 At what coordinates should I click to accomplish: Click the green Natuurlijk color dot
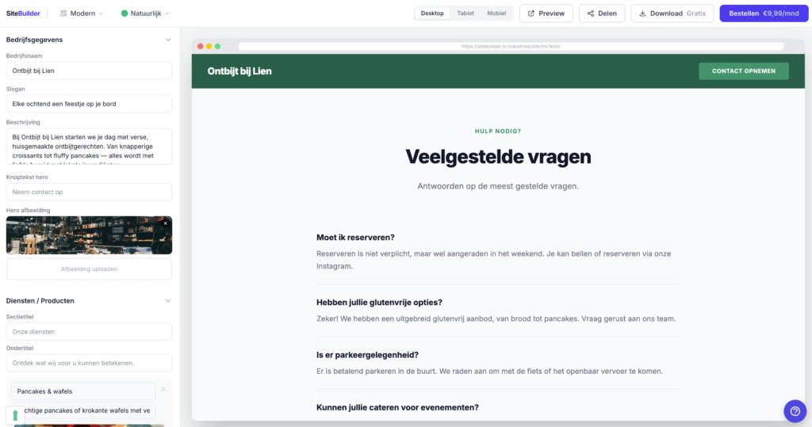[124, 13]
